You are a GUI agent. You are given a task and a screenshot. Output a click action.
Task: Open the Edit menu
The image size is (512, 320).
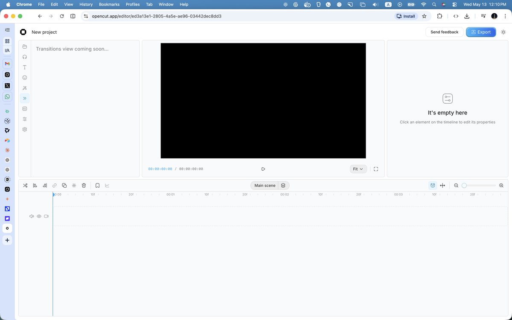point(54,4)
